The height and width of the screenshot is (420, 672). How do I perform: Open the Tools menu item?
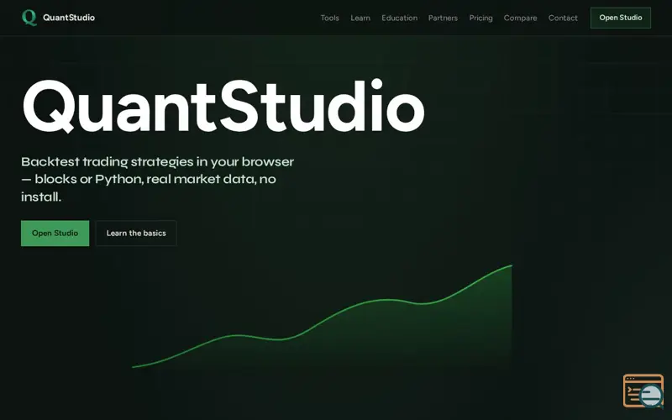pyautogui.click(x=329, y=18)
